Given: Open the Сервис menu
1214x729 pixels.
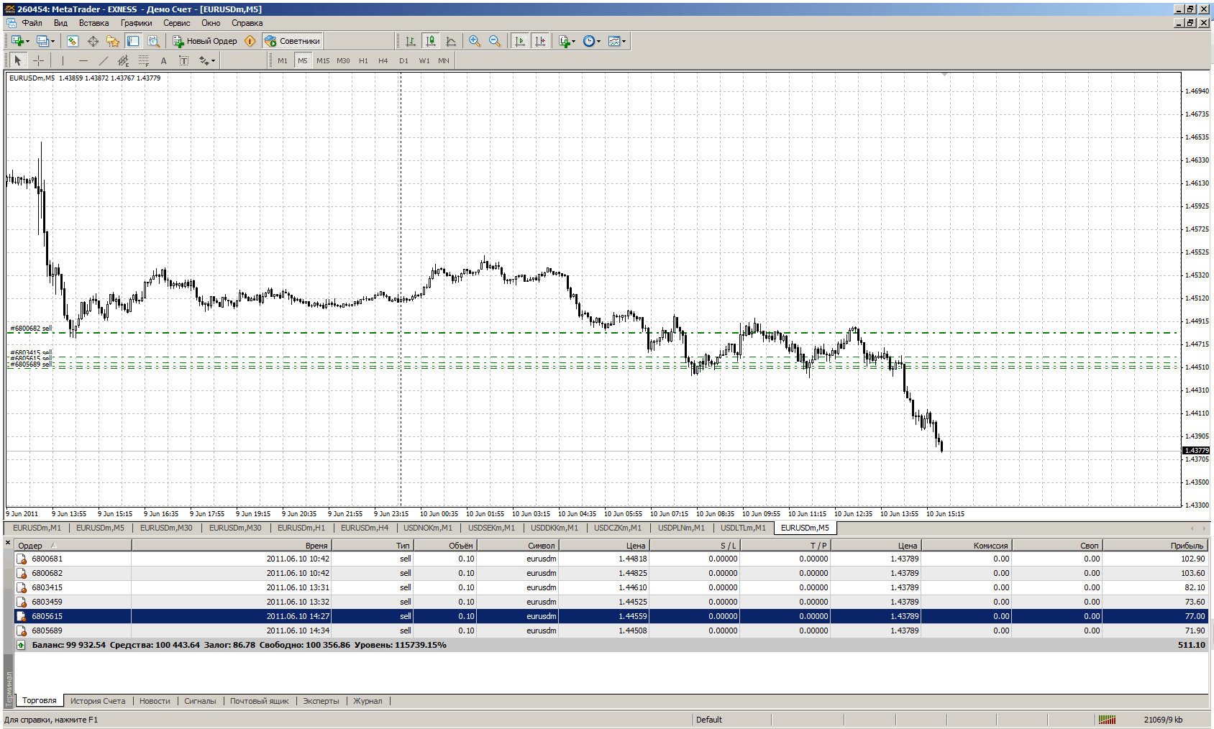Looking at the screenshot, I should 176,23.
